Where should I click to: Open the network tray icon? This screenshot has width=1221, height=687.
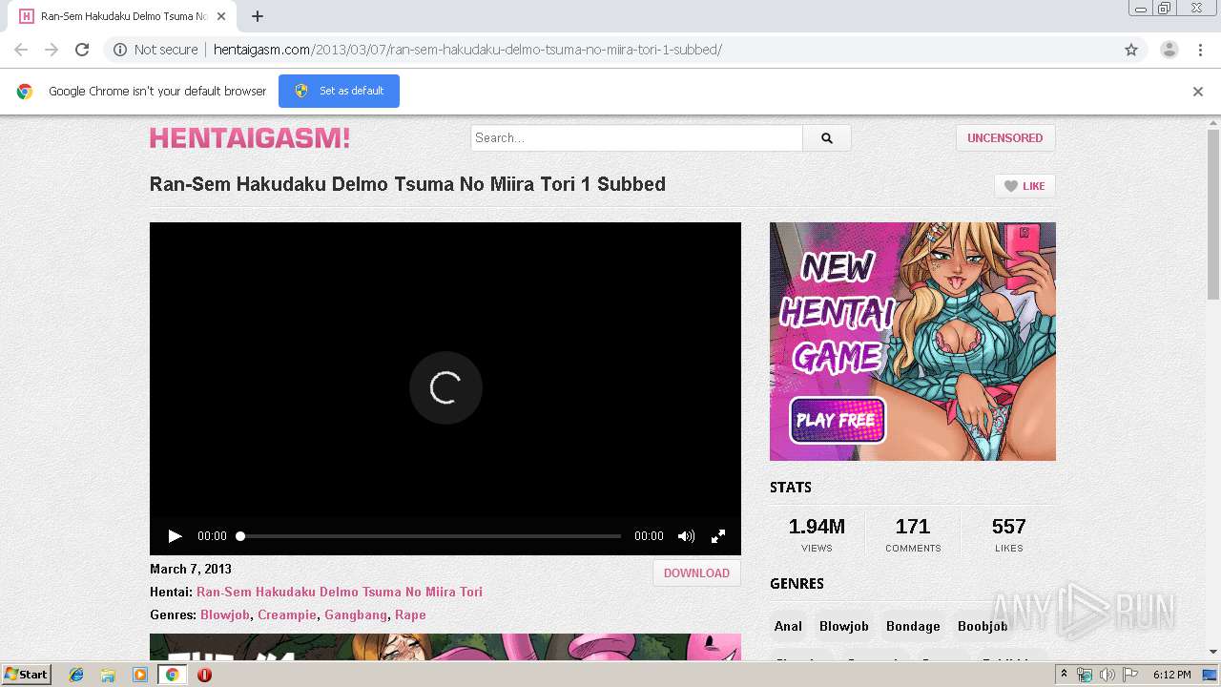[x=1085, y=675]
